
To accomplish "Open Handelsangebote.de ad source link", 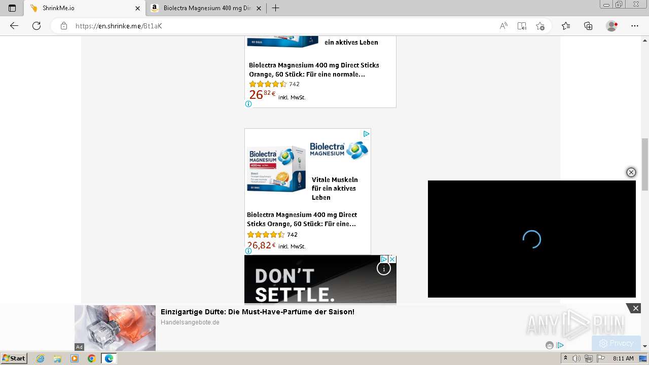I will click(190, 322).
